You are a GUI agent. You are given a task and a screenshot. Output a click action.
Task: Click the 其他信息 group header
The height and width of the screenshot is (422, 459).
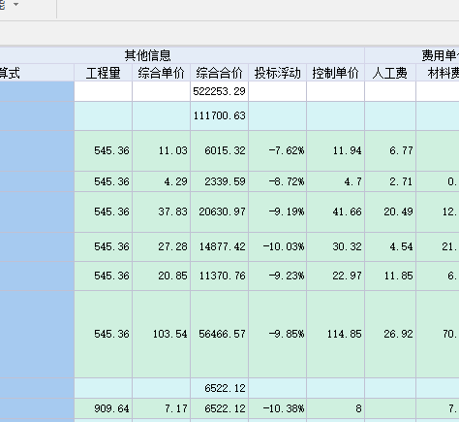point(148,55)
